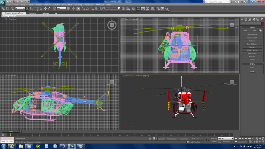Toggle Set Key mode button
Viewport: 265px width, 149px height.
coord(214,142)
